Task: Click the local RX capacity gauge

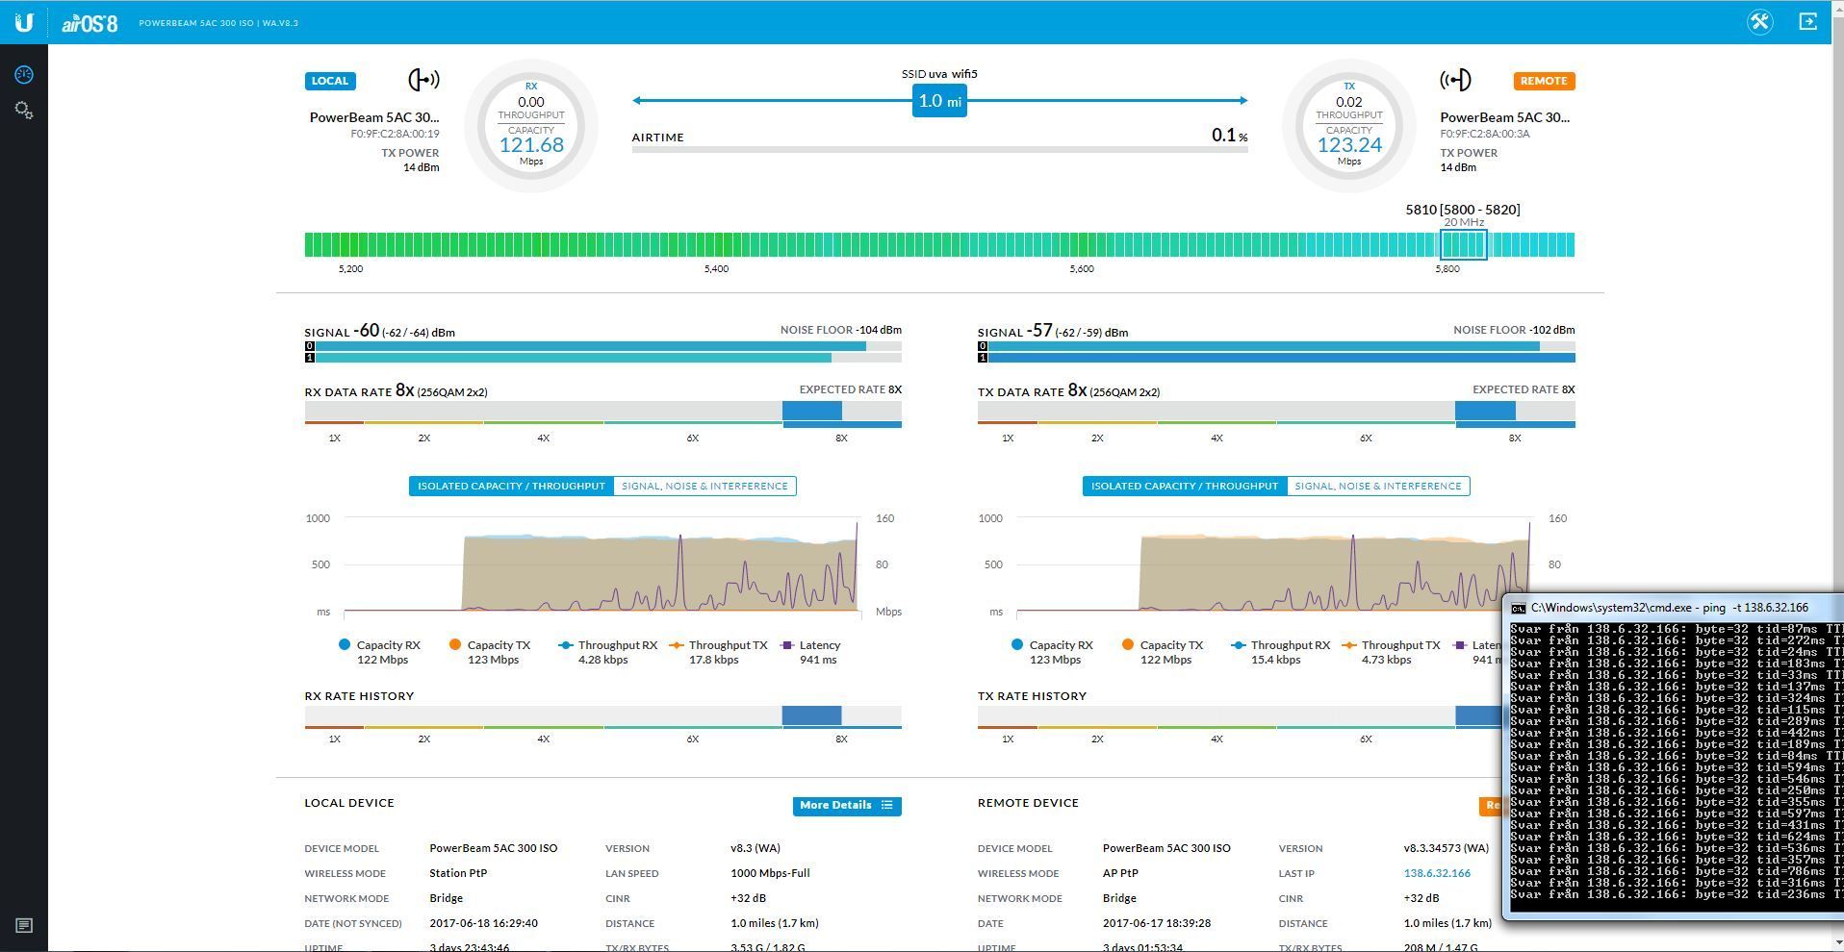Action: (531, 126)
